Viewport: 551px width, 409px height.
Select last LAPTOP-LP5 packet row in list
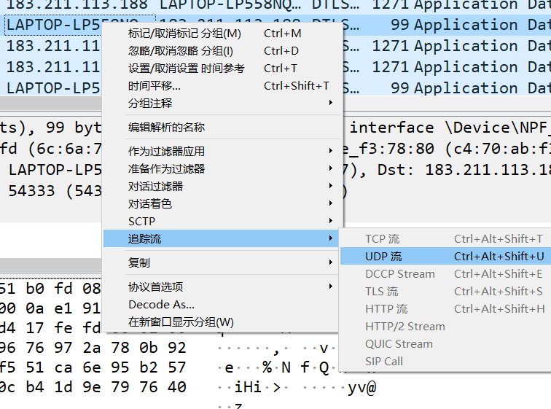275,87
